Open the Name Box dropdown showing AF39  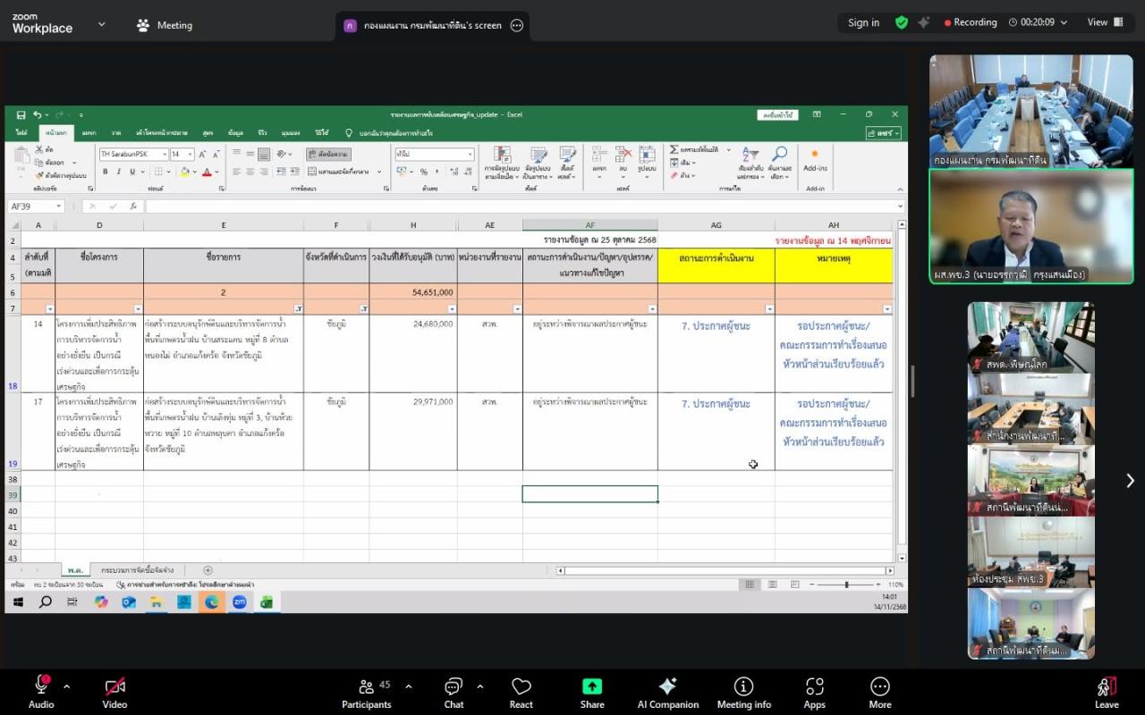click(59, 206)
